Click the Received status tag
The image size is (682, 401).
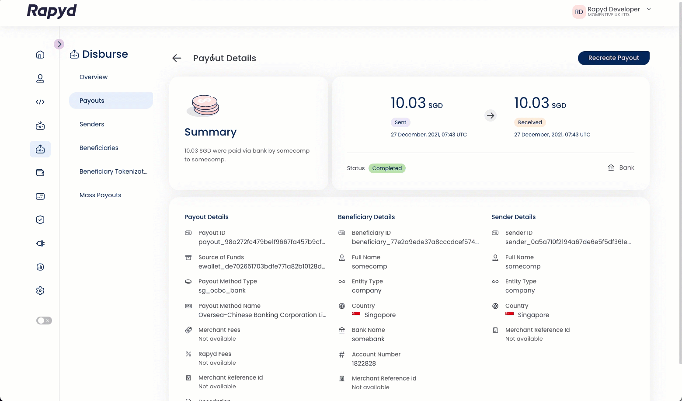(530, 122)
